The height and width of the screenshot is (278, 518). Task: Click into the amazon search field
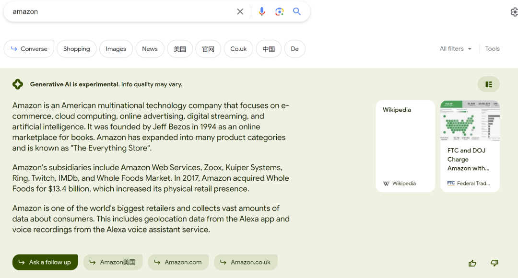120,12
